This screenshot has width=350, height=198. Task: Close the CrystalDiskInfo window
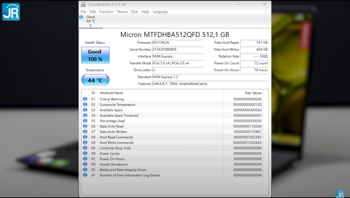[x=264, y=4]
